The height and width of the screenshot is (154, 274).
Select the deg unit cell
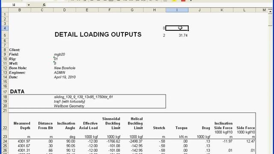[x=72, y=137]
